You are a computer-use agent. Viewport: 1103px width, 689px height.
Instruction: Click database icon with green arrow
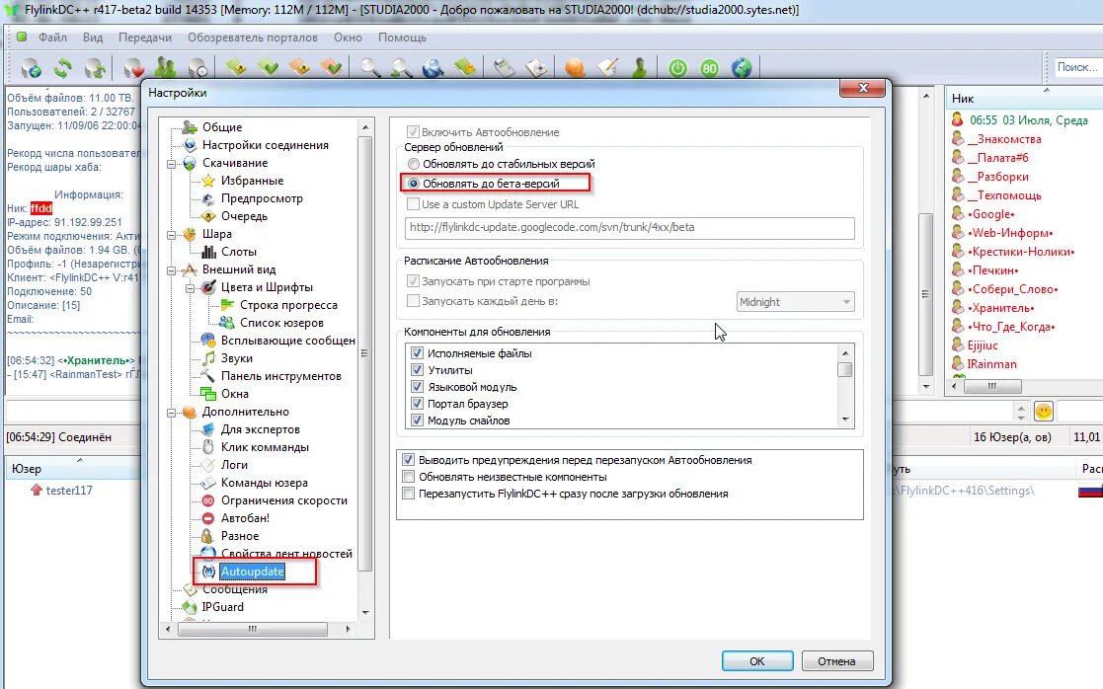tap(95, 67)
